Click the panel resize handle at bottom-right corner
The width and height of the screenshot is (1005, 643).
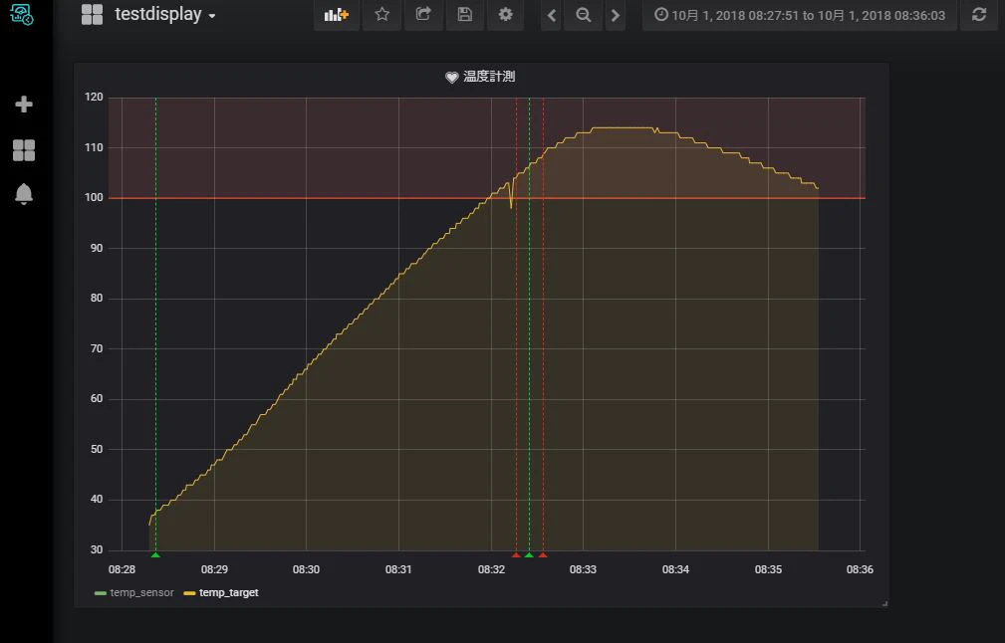885,603
